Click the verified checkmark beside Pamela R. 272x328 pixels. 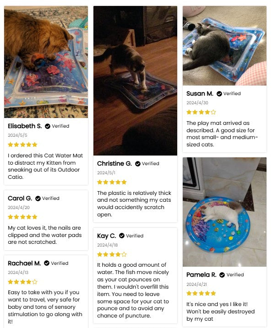tap(222, 275)
